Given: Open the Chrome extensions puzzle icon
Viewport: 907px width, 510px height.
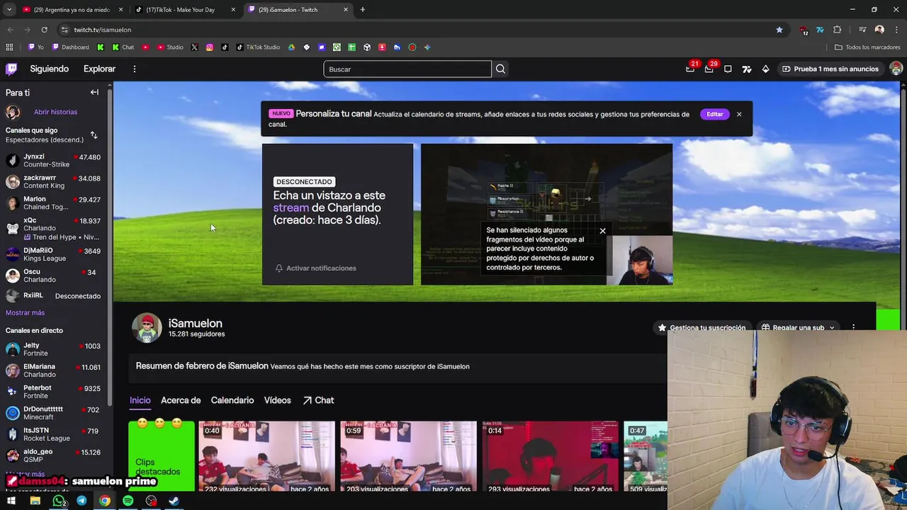Looking at the screenshot, I should tap(838, 30).
